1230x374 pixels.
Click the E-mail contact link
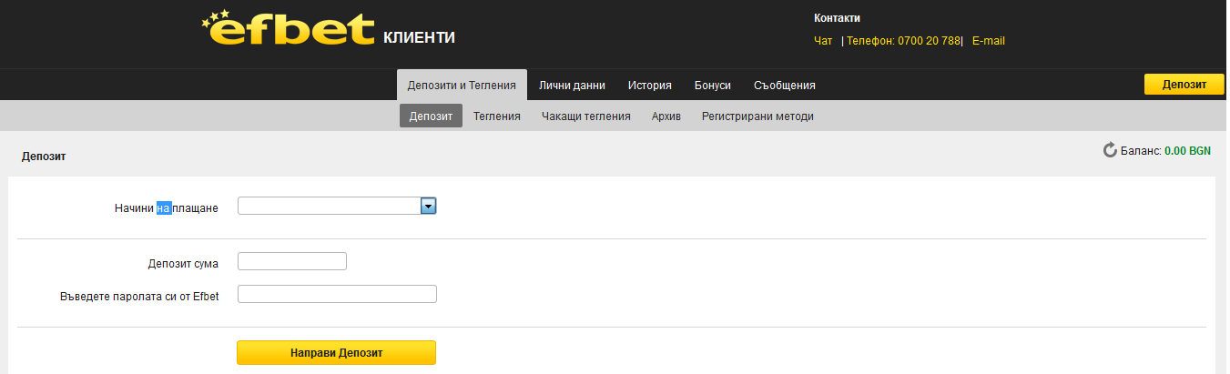coord(989,41)
